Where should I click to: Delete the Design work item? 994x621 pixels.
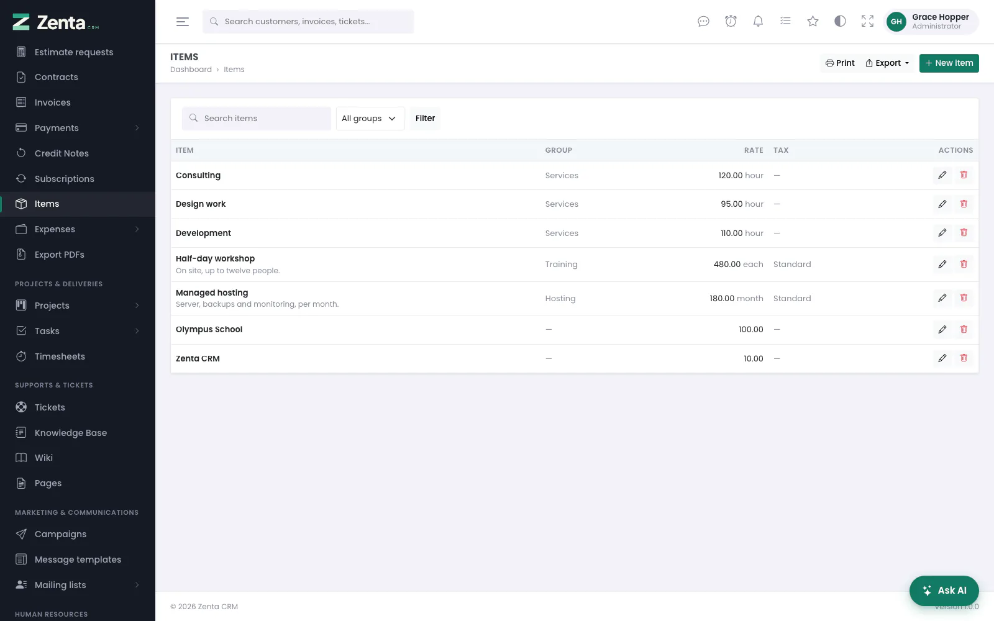(964, 204)
